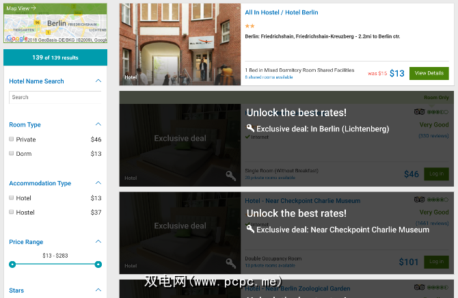Click Exclusive deal image of Checkpoint Charlie hotel
This screenshot has width=458, height=298.
(x=180, y=233)
